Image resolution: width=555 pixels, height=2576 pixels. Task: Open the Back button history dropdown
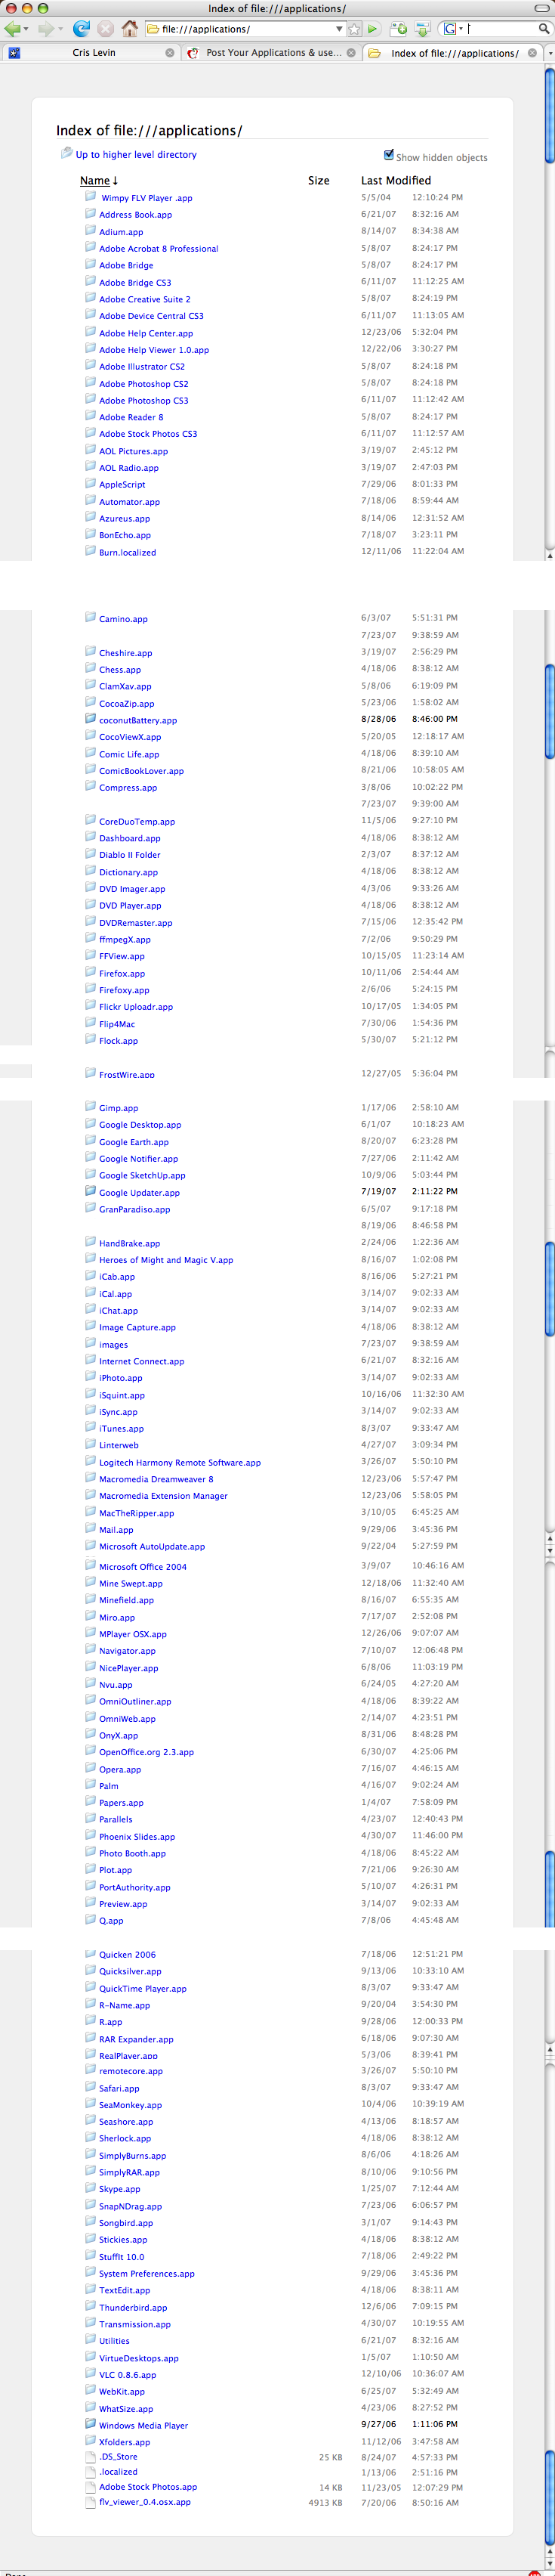click(x=26, y=30)
